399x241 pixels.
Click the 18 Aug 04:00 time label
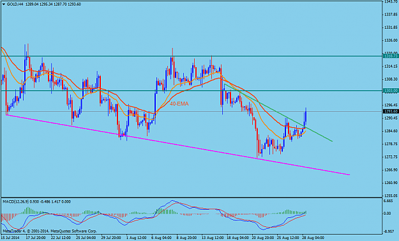point(237,238)
